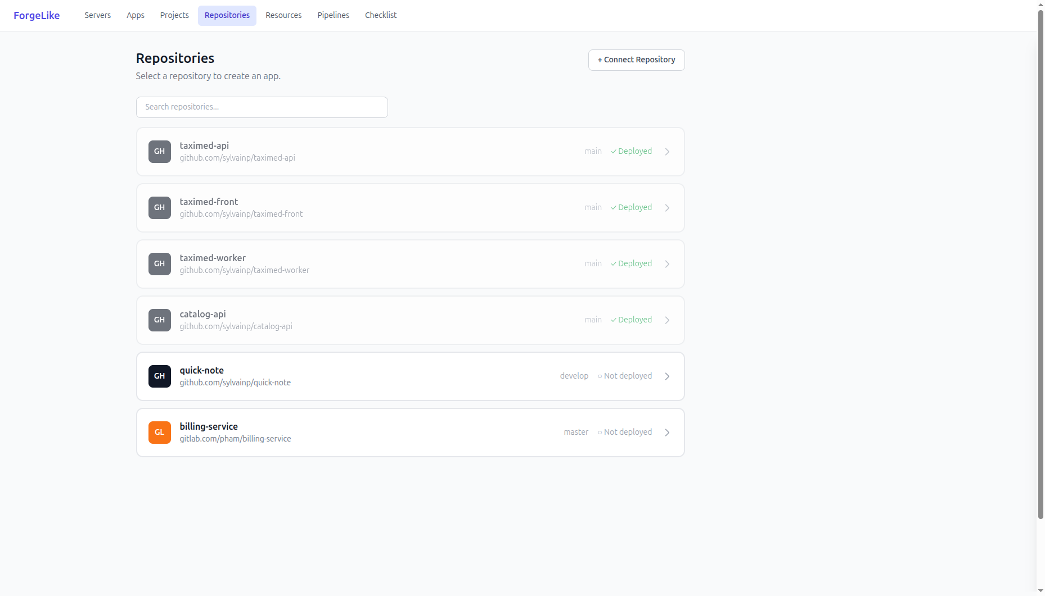This screenshot has height=596, width=1045.
Task: Expand taximed-front row using its chevron
Action: click(x=667, y=208)
